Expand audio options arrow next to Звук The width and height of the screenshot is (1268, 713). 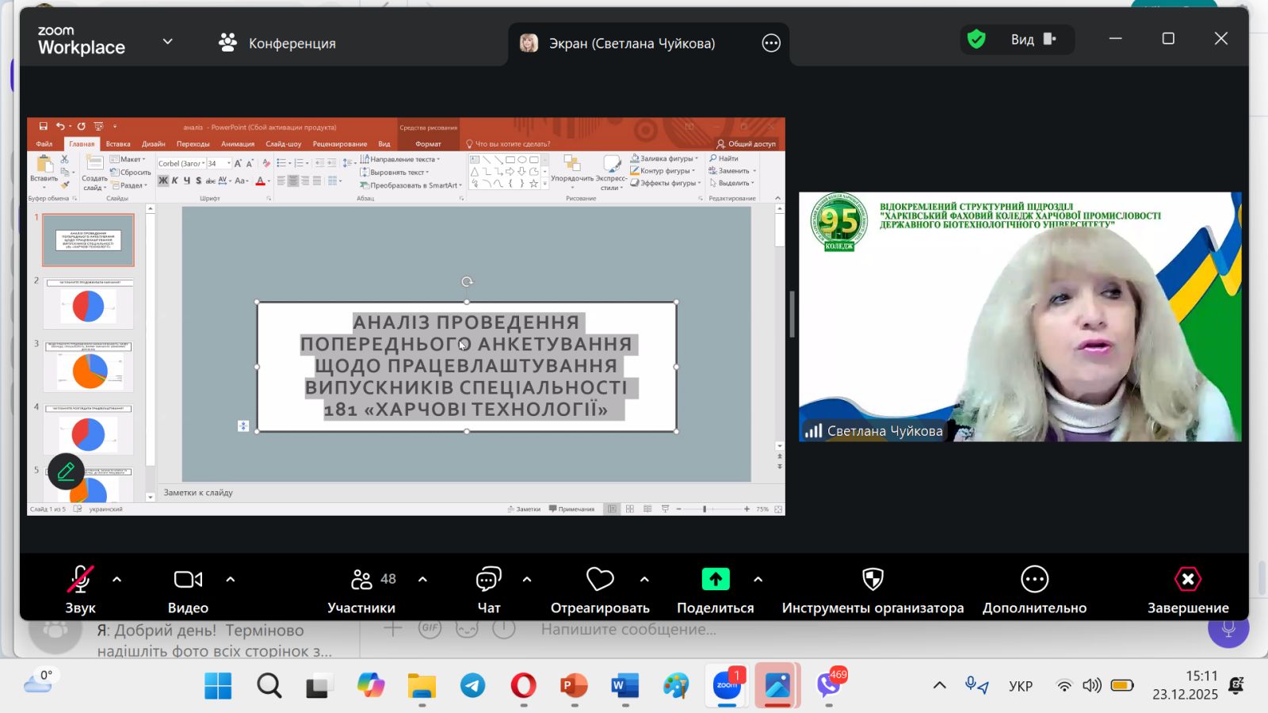(x=117, y=580)
